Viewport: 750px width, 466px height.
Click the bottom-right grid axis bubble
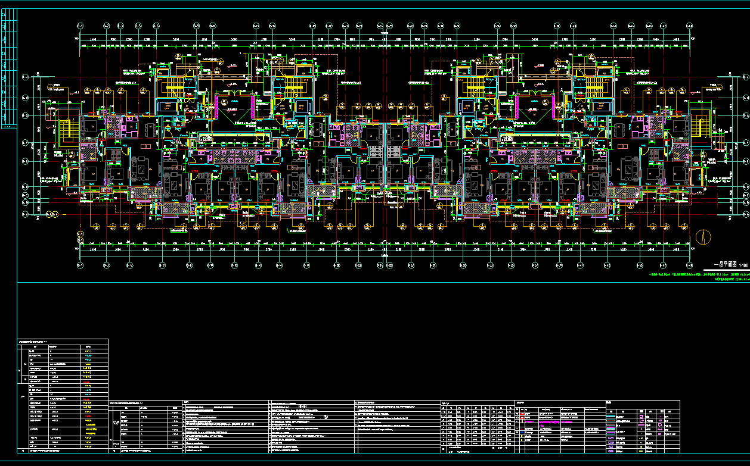[x=690, y=265]
